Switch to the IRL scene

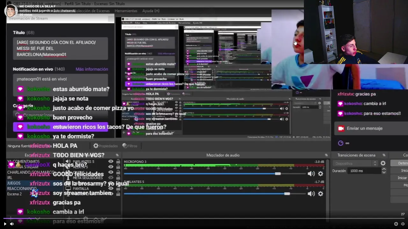[10, 178]
